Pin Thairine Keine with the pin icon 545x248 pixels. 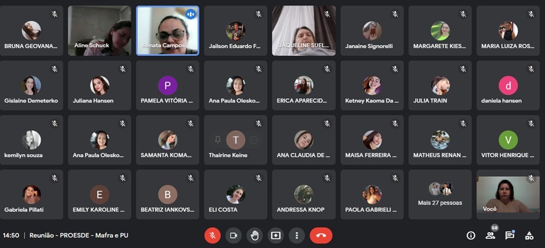coord(218,140)
